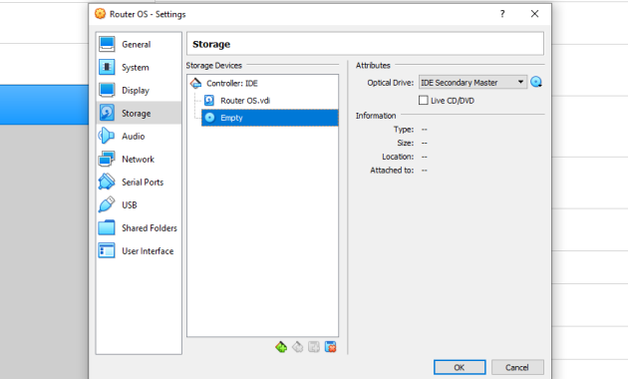Click the General monitor icon
The height and width of the screenshot is (379, 628).
(107, 44)
